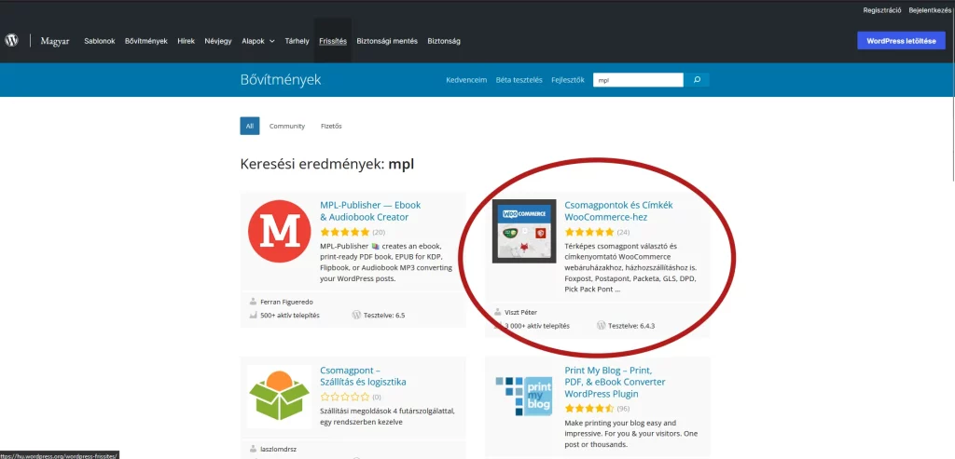The width and height of the screenshot is (955, 459).
Task: Click the plugin search input field
Action: [638, 80]
